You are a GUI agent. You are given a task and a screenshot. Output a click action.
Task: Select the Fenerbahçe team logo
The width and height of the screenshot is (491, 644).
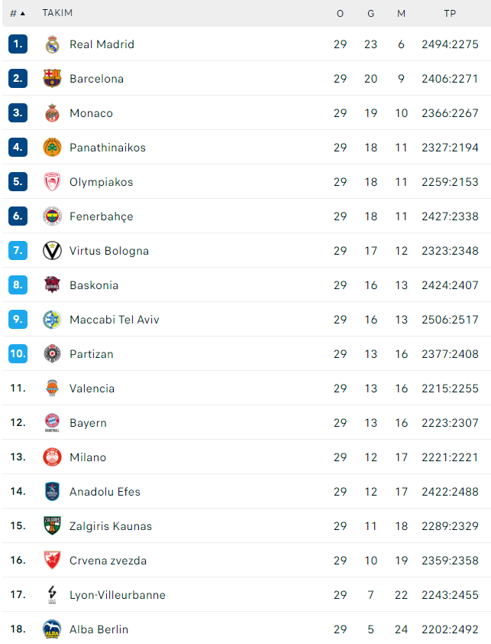(x=52, y=216)
